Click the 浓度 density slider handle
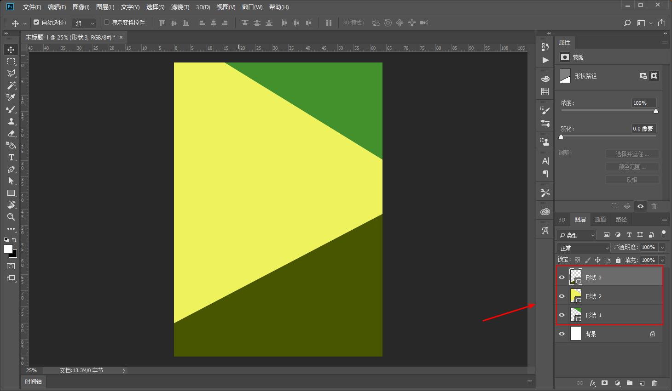 (x=656, y=111)
